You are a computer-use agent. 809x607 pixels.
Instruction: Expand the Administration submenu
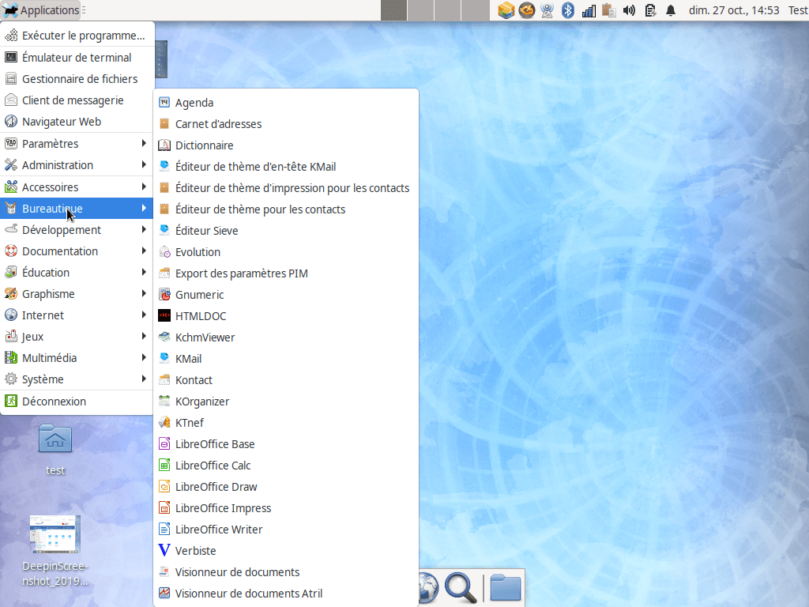[77, 165]
